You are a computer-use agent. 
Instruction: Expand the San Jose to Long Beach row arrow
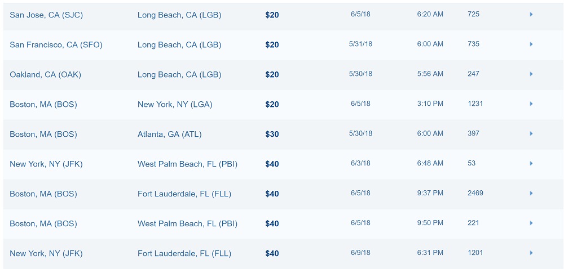coord(531,15)
